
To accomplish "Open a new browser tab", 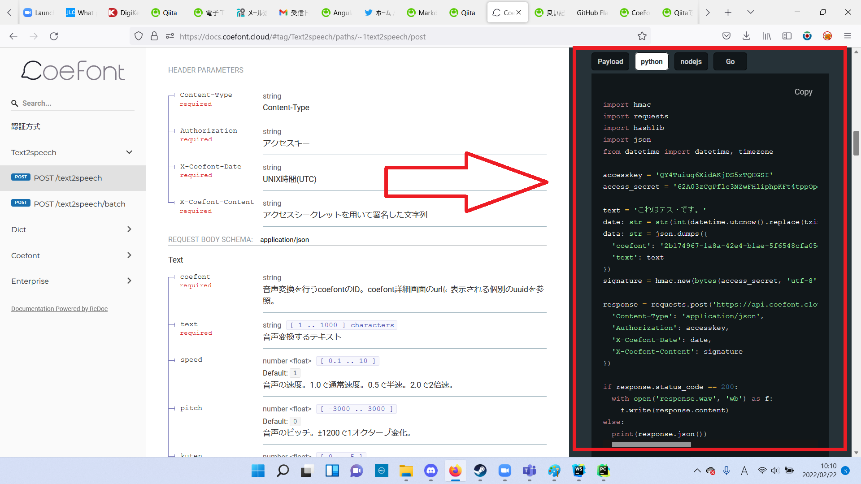I will (728, 13).
